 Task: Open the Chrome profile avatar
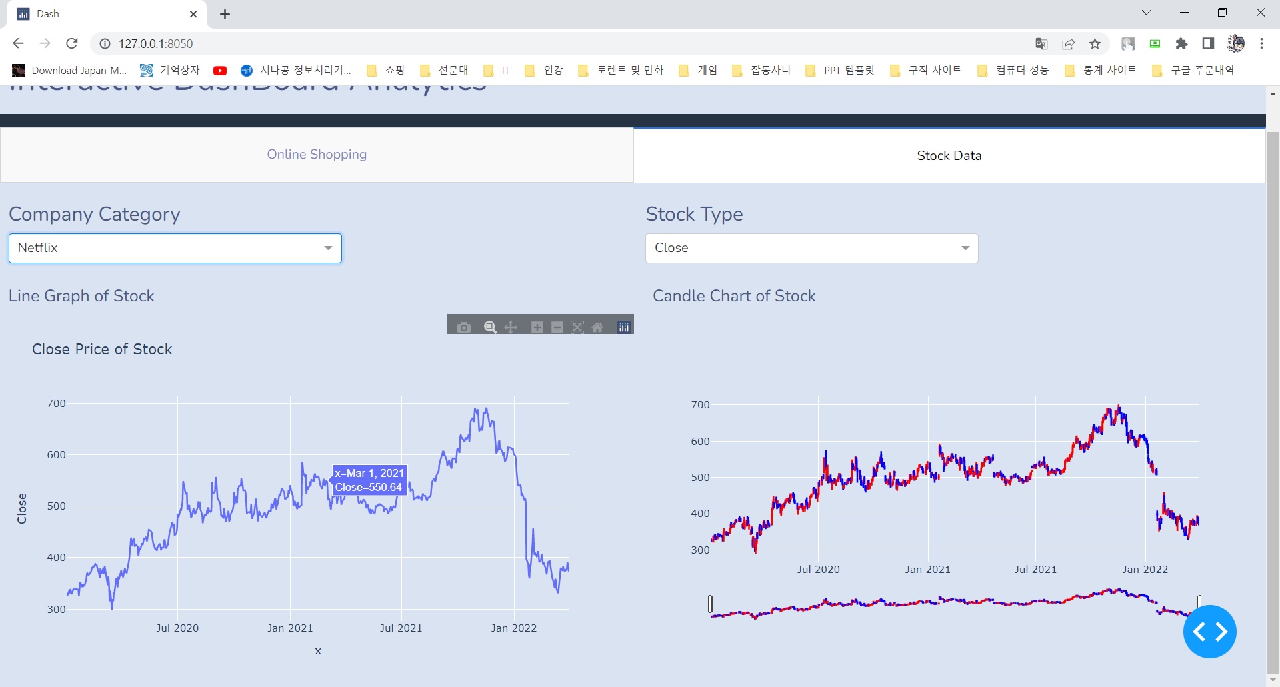click(x=1235, y=43)
